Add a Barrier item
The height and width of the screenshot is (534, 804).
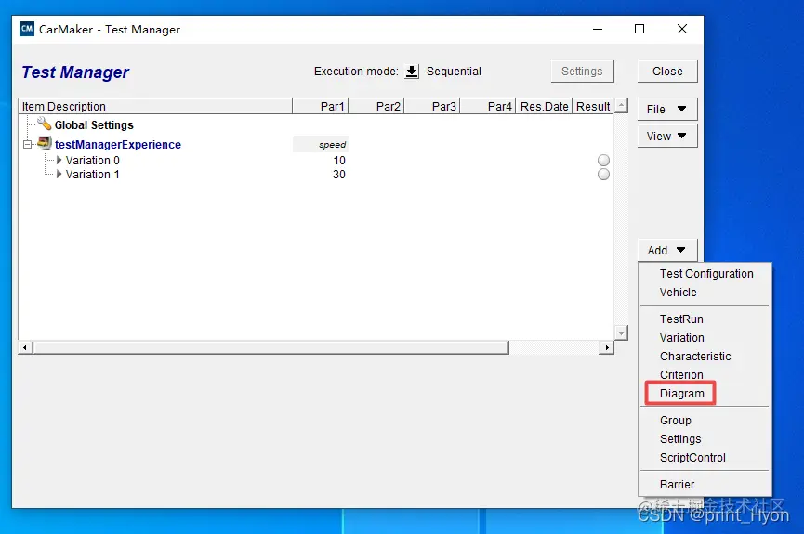click(x=677, y=484)
